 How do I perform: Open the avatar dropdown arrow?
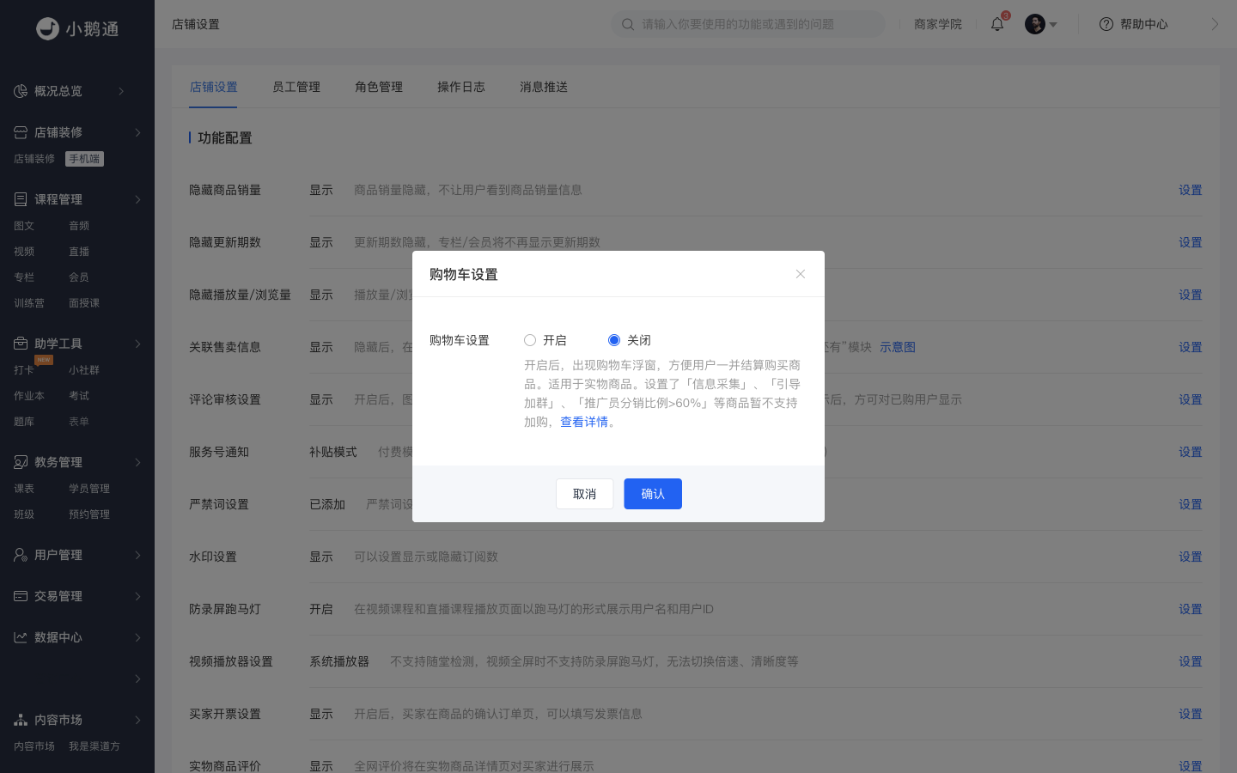pyautogui.click(x=1053, y=25)
